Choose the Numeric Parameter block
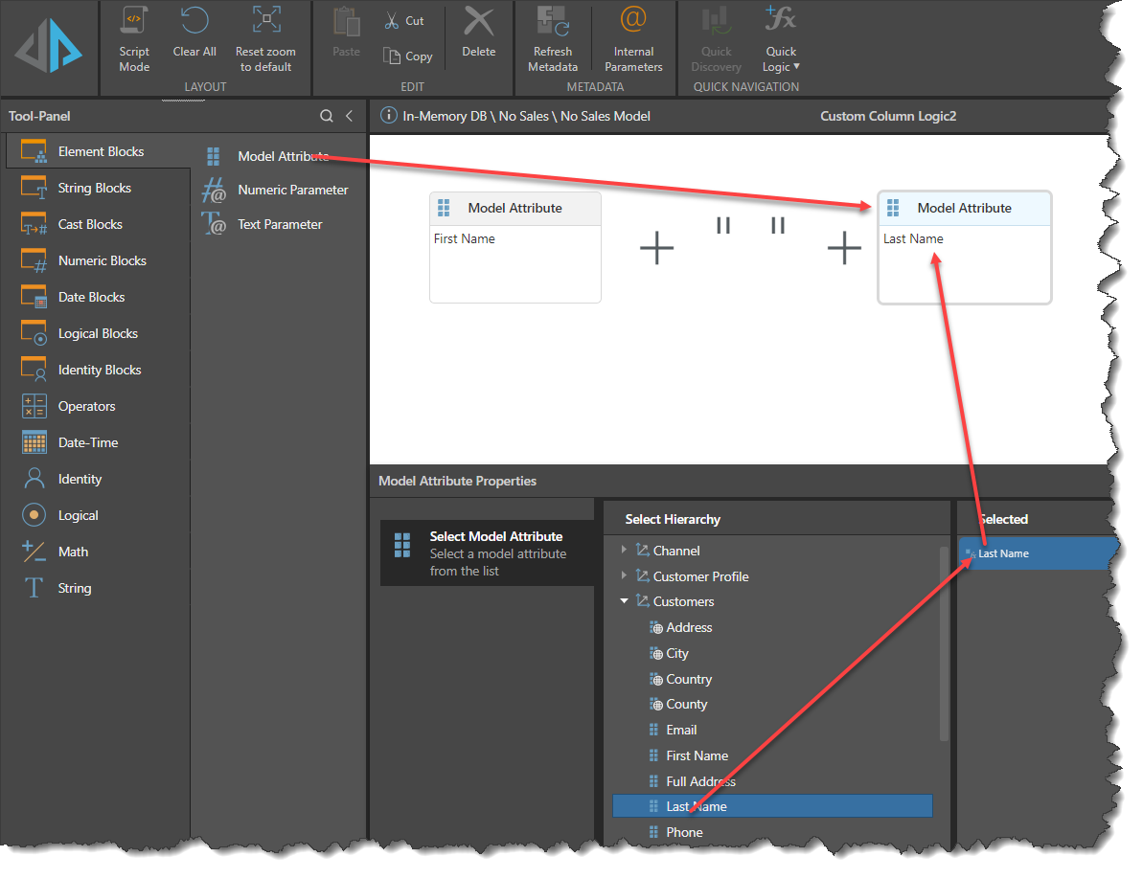The height and width of the screenshot is (879, 1143). 292,190
